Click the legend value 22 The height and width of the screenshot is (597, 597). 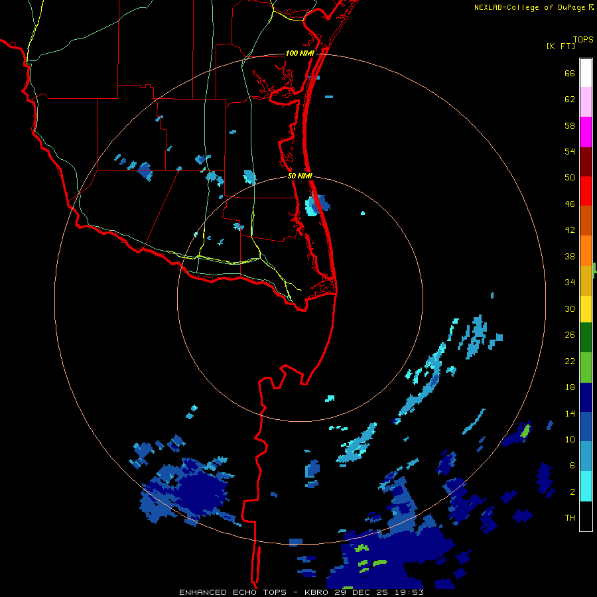(x=570, y=362)
